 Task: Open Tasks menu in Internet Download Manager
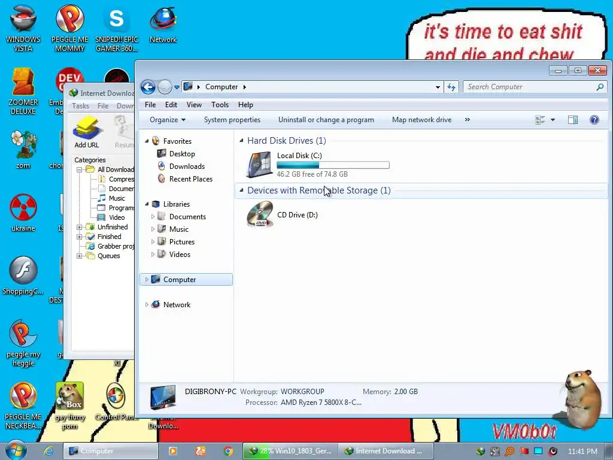click(81, 105)
